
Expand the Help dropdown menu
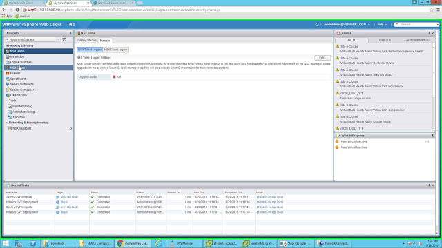click(382, 25)
